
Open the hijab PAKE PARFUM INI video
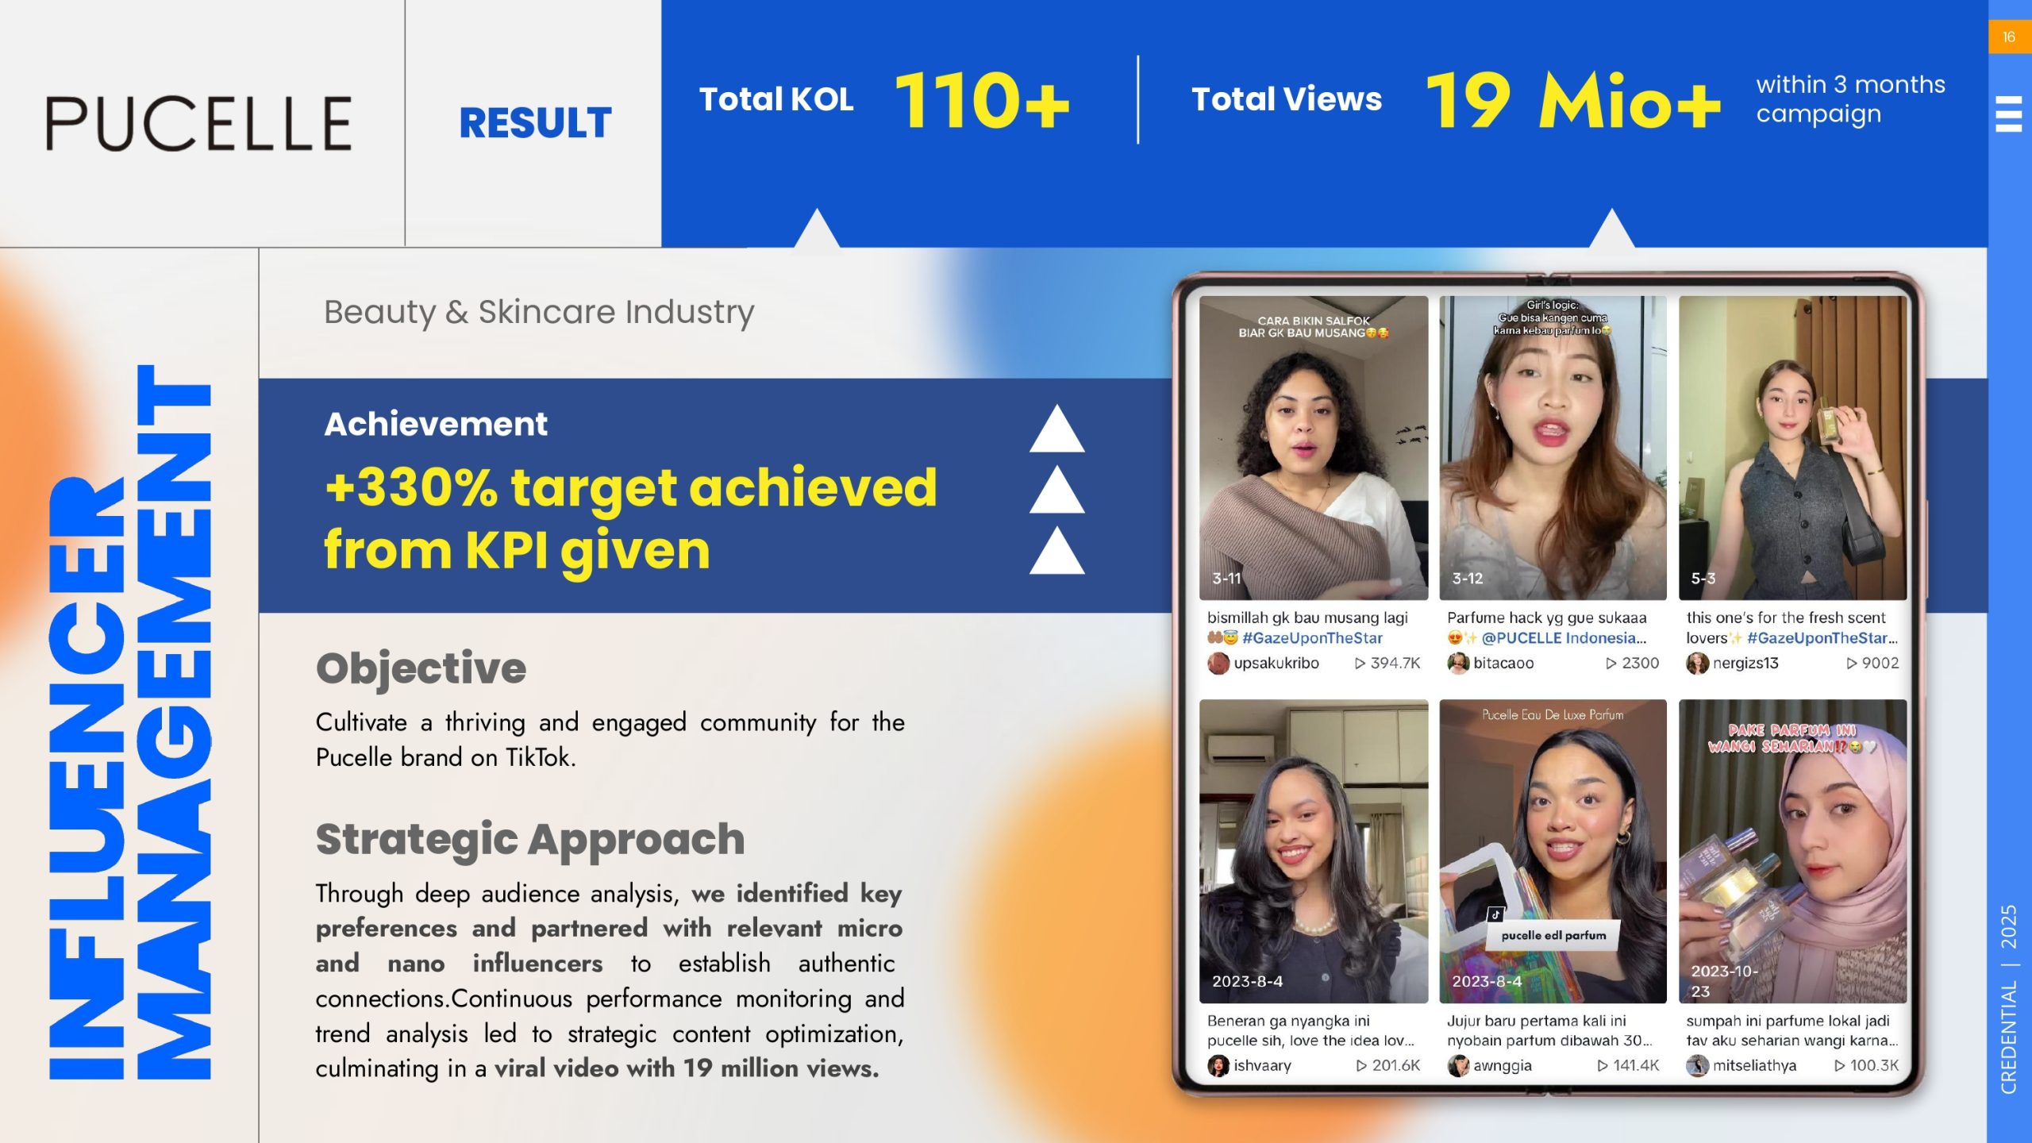1792,851
